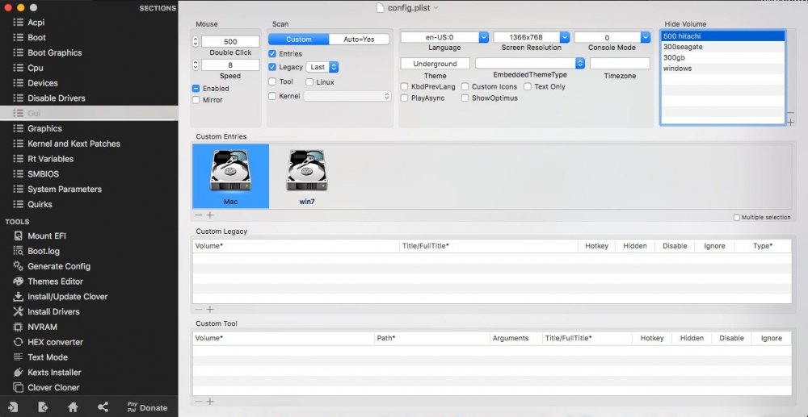Open the EmbeddedThemeType dropdown

click(x=530, y=63)
